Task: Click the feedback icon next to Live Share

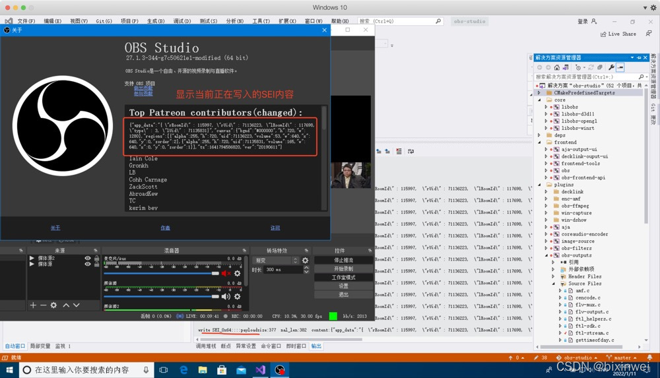Action: 649,34
